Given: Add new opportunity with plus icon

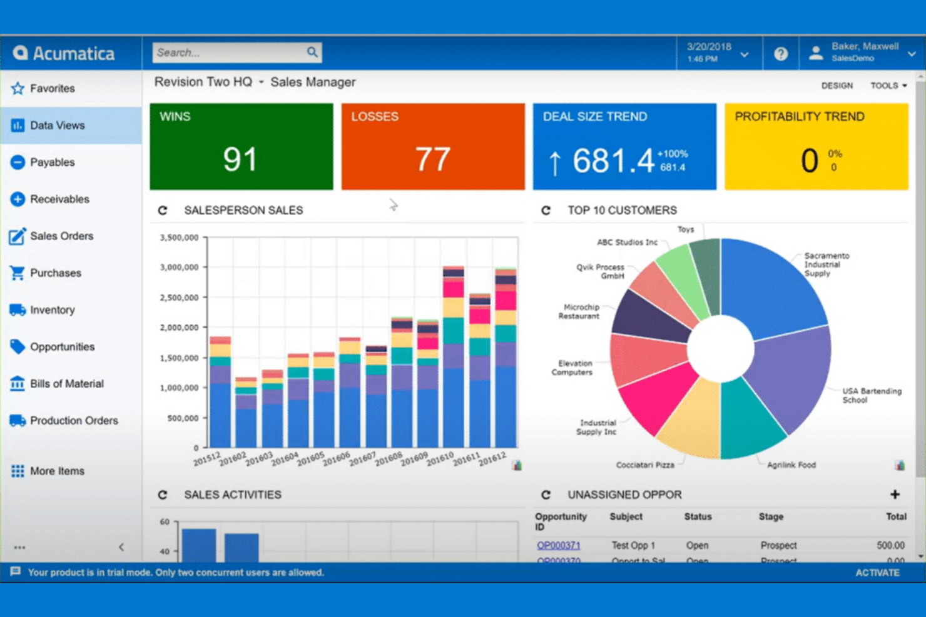Looking at the screenshot, I should coord(895,494).
